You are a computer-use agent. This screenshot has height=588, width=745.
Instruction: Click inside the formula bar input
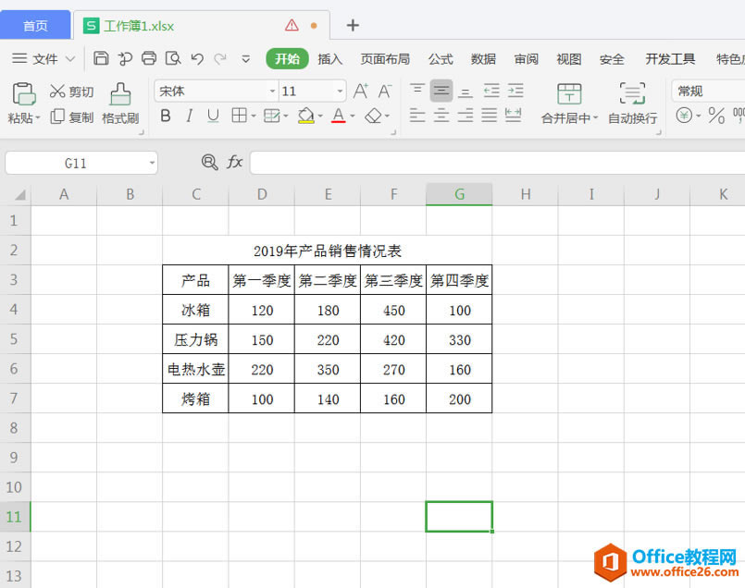click(497, 163)
